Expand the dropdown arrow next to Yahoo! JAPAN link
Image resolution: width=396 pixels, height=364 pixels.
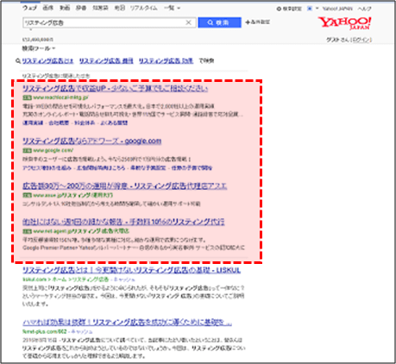[317, 9]
